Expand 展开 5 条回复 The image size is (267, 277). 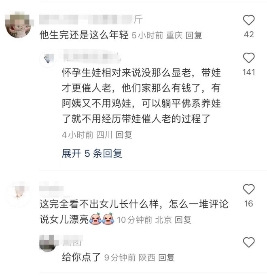pos(92,153)
